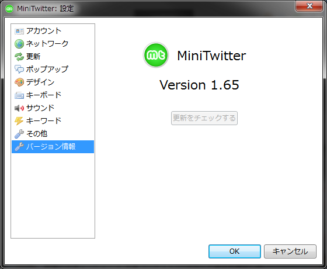Click the Version 1.65 text
The image size is (327, 269).
pyautogui.click(x=199, y=85)
